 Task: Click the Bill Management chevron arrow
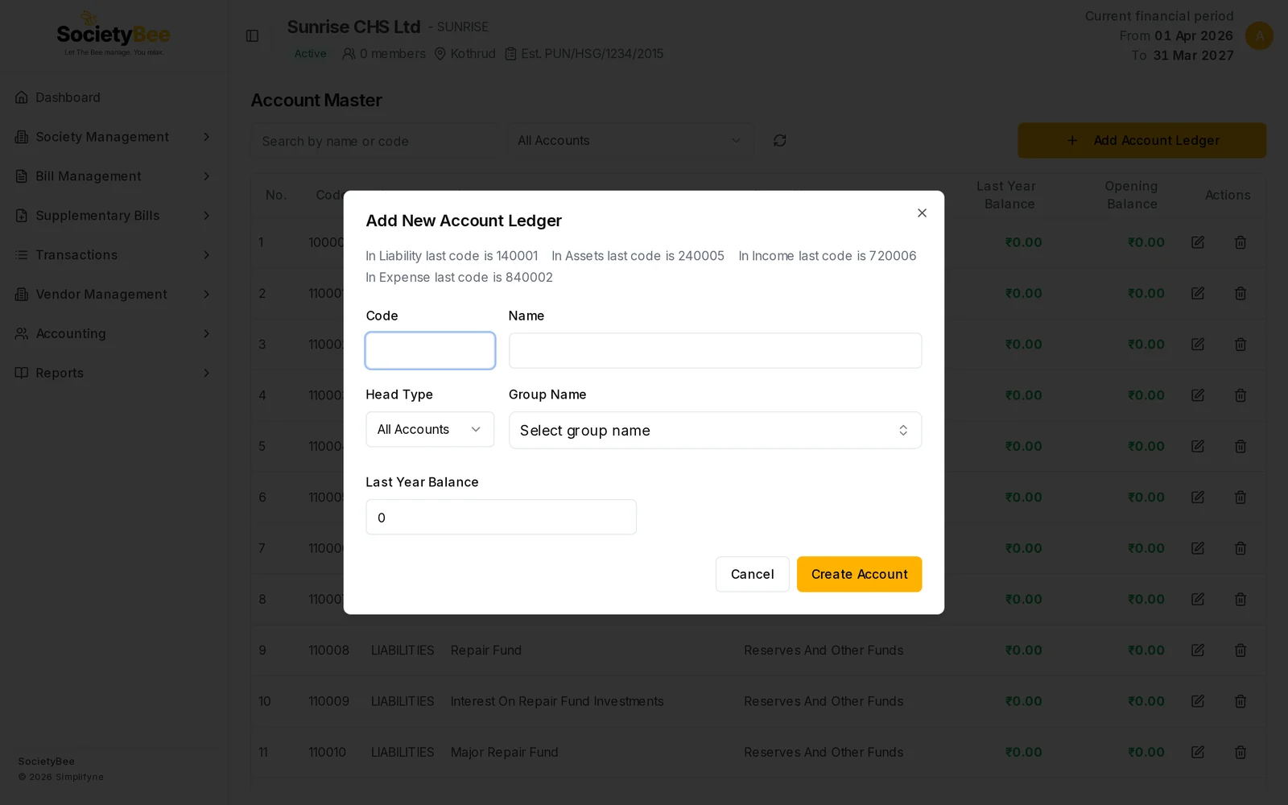tap(206, 176)
